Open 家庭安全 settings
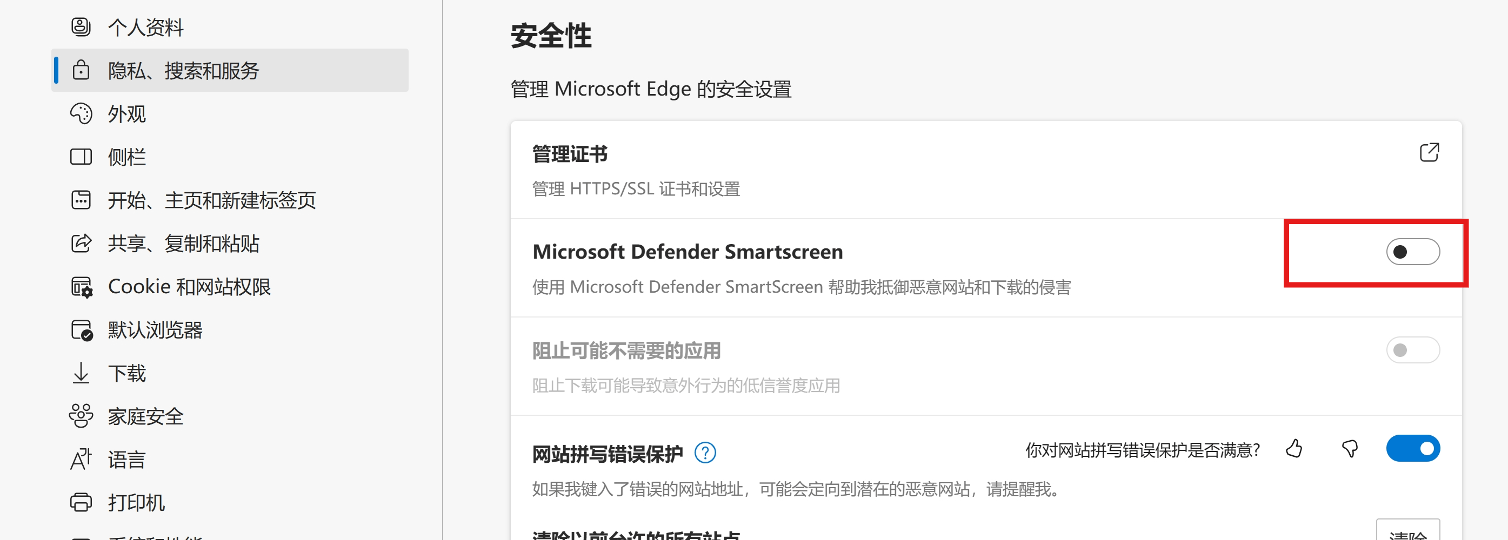Viewport: 1508px width, 540px height. (230, 416)
